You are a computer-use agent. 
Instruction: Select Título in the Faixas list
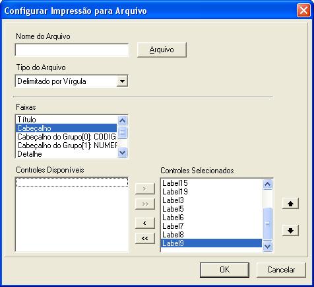67,120
